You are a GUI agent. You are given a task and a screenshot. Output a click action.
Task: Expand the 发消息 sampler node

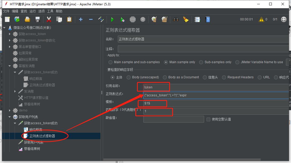(x=15, y=91)
